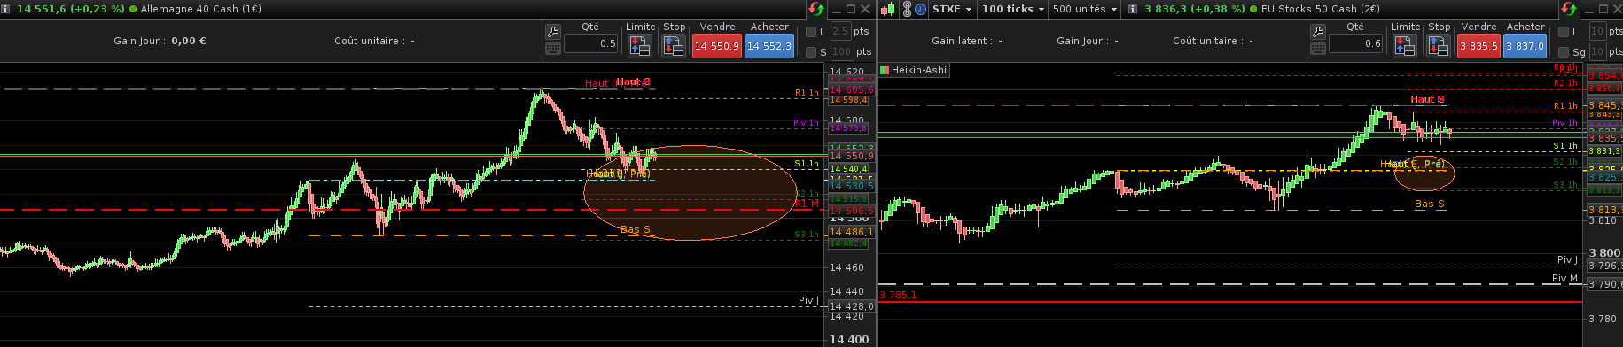
Task: Click 14 428,0 price axis label
Action: [x=851, y=306]
